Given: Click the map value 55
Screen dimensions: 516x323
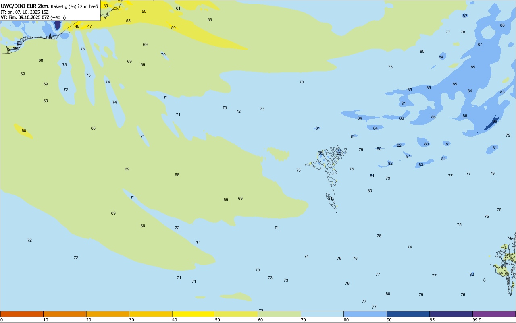Looking at the screenshot, I should [x=128, y=21].
